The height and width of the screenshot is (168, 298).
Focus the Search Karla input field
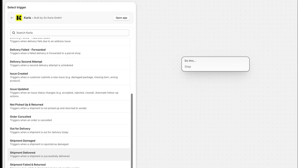pyautogui.click(x=70, y=33)
